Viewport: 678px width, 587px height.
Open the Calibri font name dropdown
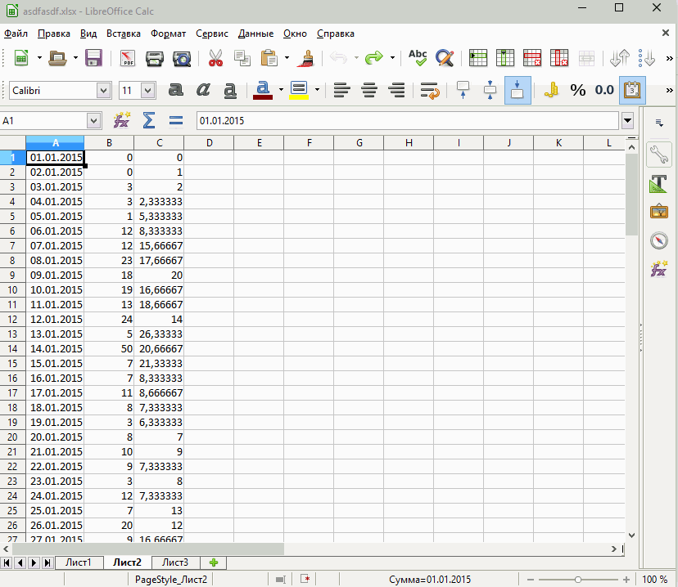click(x=103, y=90)
